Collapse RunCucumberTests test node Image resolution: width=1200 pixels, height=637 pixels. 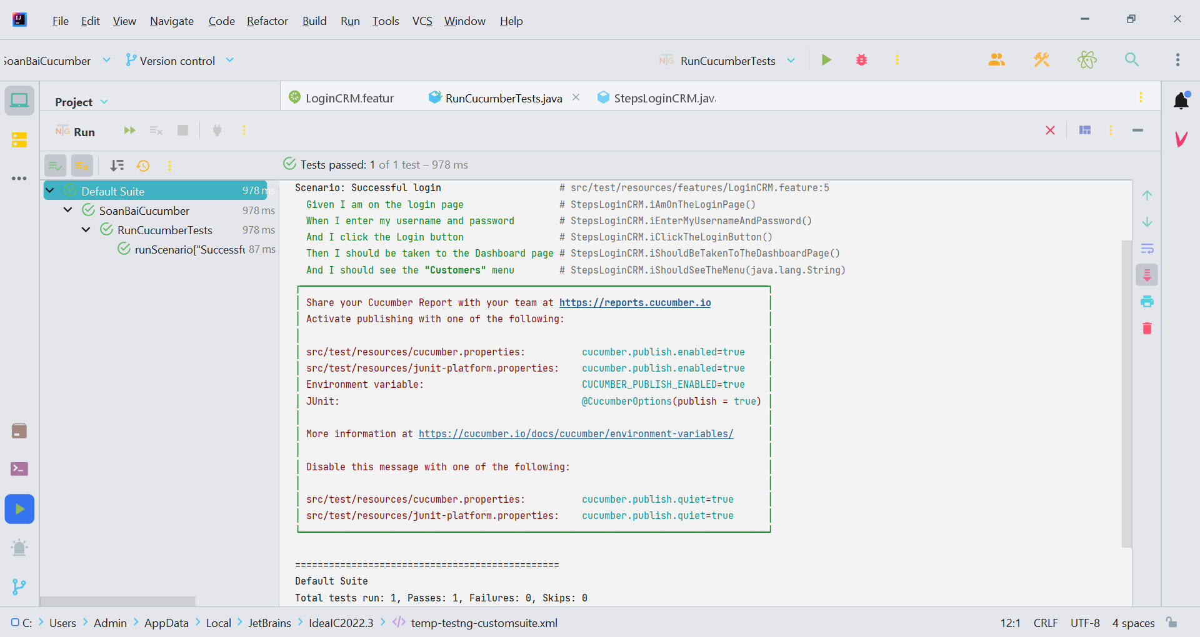(86, 229)
